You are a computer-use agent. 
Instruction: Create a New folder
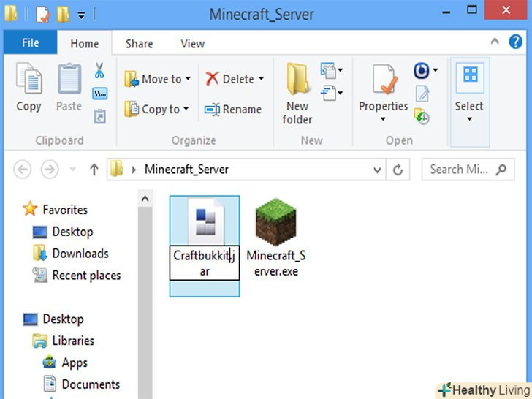click(x=297, y=94)
